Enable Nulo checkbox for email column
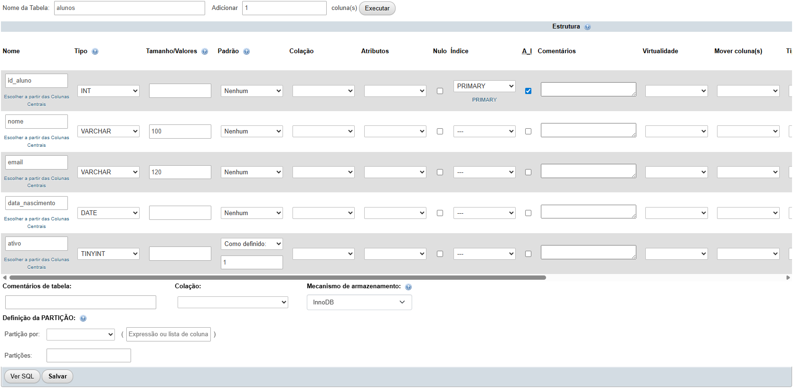793x388 pixels. (440, 172)
